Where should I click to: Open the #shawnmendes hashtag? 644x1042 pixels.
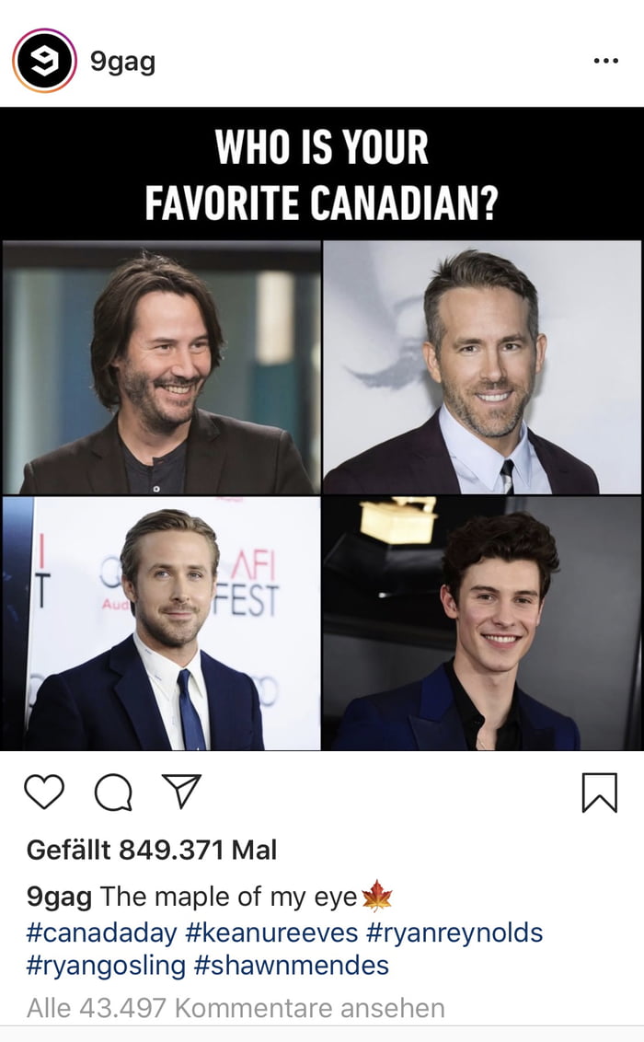[291, 965]
